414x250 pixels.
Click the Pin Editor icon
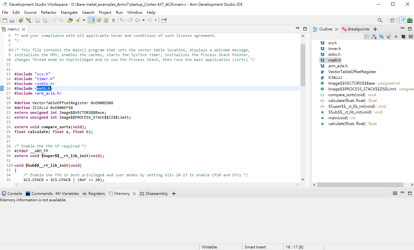[164, 20]
